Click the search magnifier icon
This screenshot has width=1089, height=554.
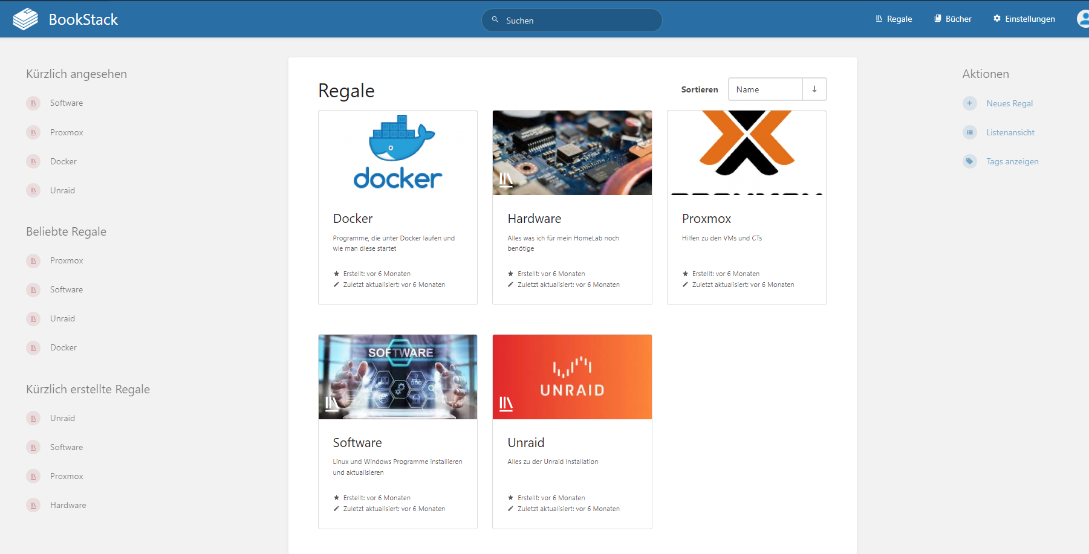(x=495, y=19)
